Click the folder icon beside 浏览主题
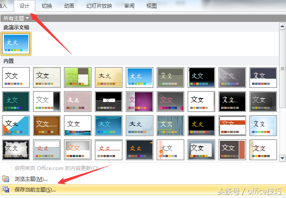The height and width of the screenshot is (198, 286). coord(6,179)
